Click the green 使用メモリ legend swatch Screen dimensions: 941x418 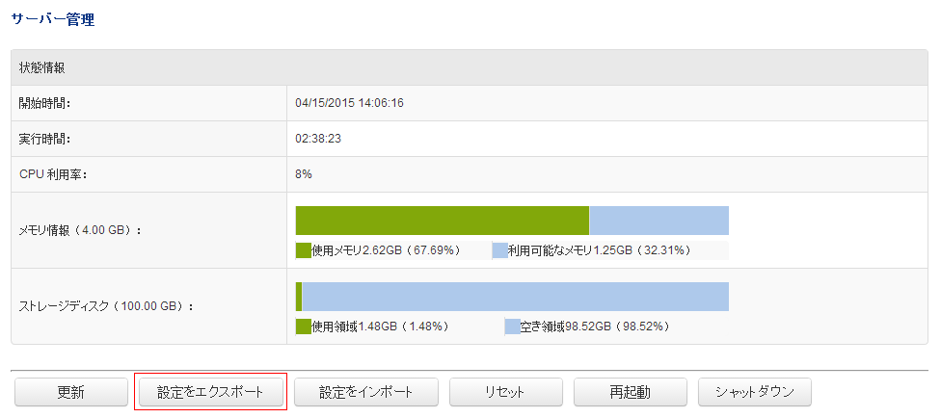tap(304, 250)
